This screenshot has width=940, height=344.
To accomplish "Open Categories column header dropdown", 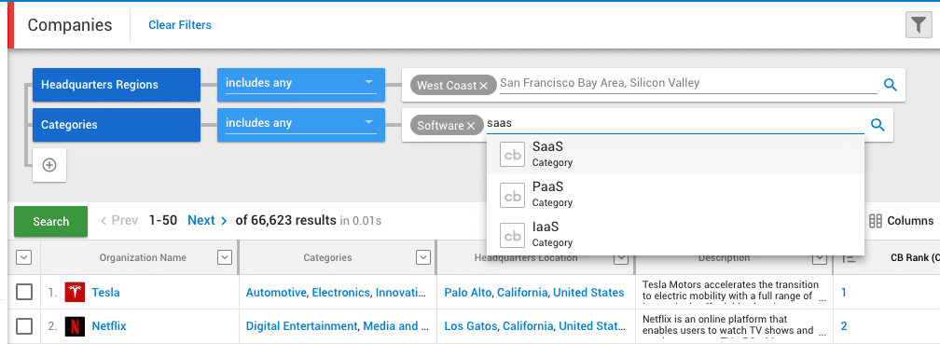I will click(x=423, y=257).
